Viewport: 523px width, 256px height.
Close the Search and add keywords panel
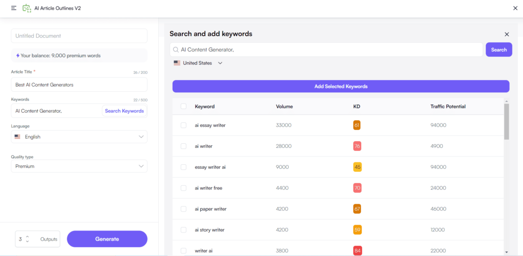coord(507,34)
